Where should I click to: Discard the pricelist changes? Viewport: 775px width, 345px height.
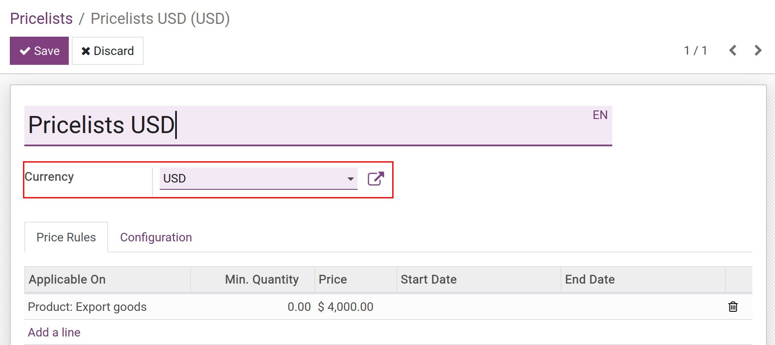coord(108,51)
